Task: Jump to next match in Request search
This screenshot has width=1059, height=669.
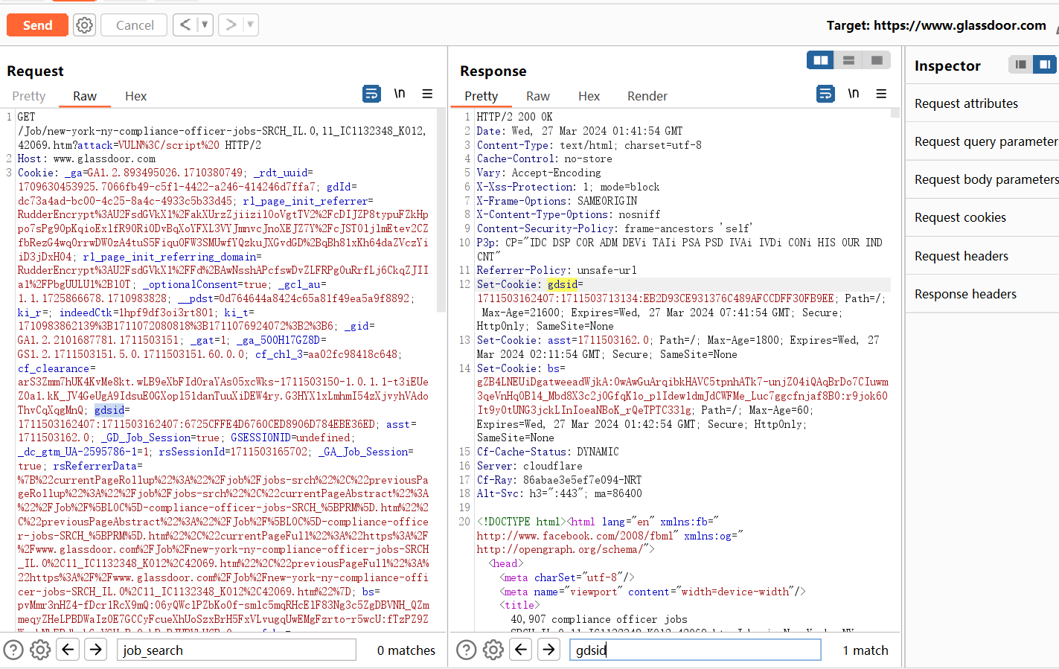Action: (x=95, y=650)
